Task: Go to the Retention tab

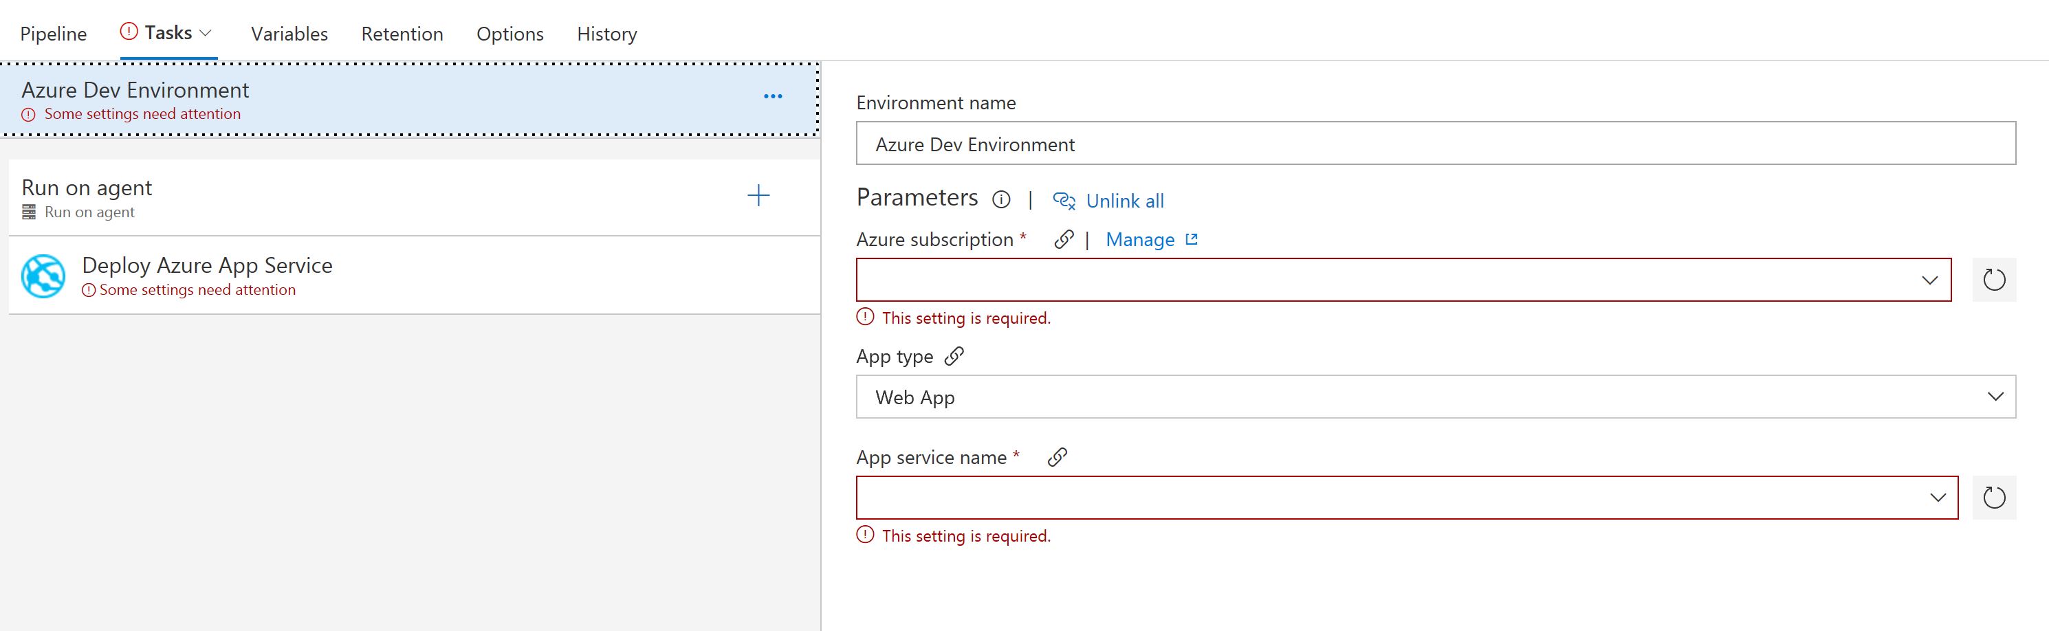Action: click(402, 34)
